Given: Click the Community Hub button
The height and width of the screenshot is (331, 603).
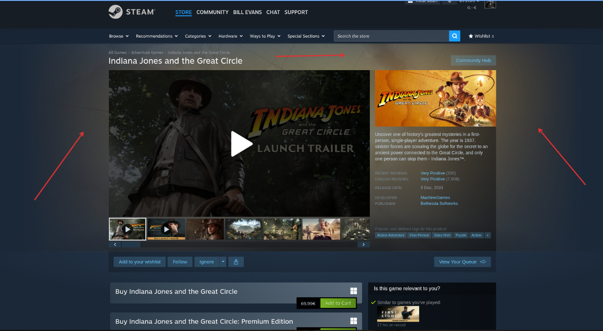Looking at the screenshot, I should (473, 60).
